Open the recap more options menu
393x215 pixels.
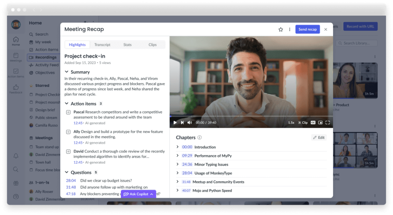pyautogui.click(x=289, y=30)
